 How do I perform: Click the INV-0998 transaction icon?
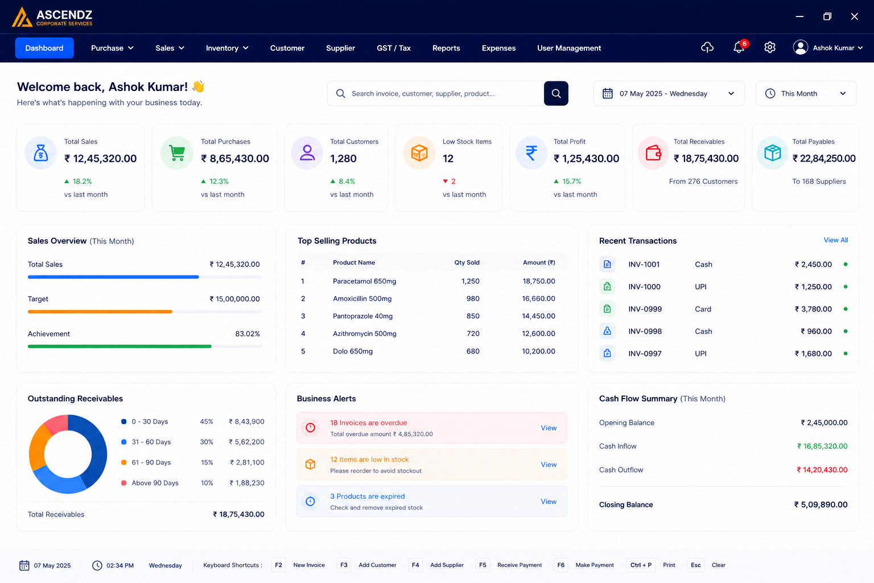pyautogui.click(x=607, y=331)
